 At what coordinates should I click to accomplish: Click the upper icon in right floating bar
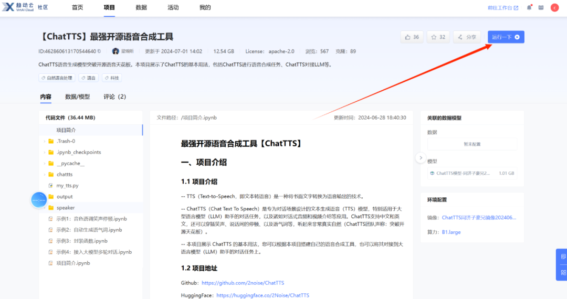click(563, 257)
